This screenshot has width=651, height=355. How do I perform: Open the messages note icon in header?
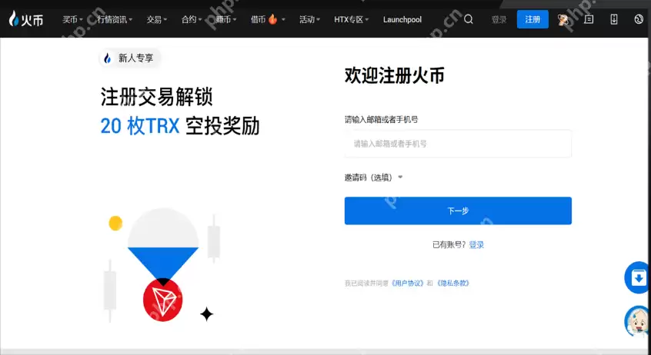coord(589,19)
